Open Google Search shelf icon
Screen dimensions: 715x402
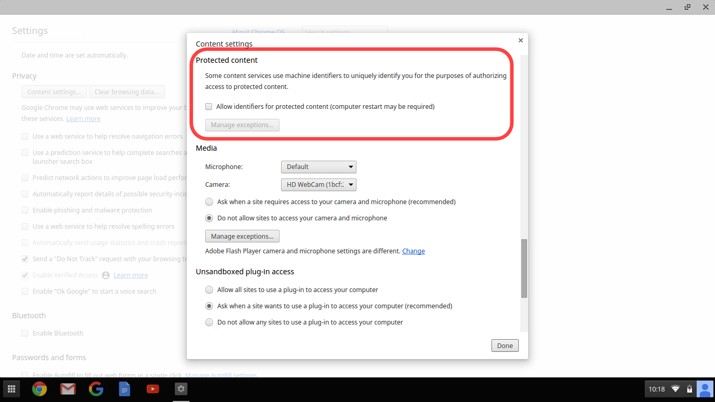pos(96,389)
